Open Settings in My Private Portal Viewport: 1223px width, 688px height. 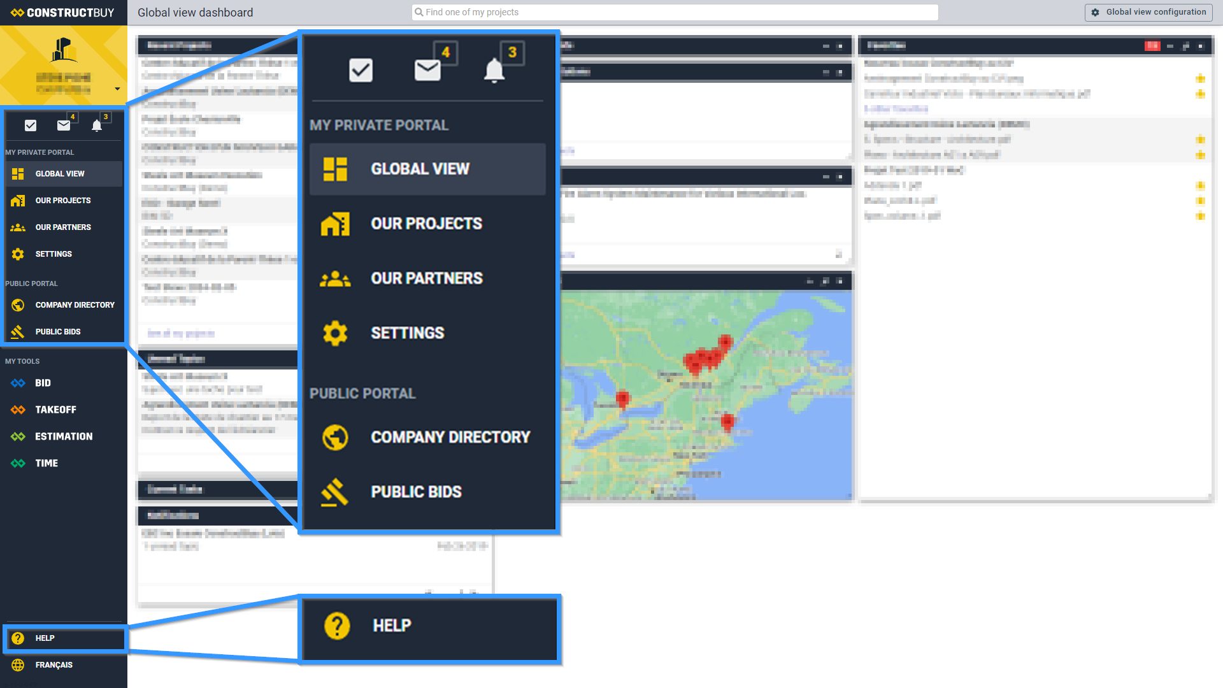tap(64, 254)
